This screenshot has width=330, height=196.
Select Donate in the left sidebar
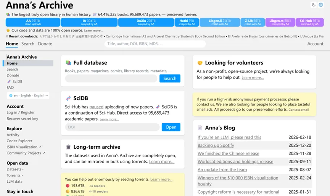point(13,75)
